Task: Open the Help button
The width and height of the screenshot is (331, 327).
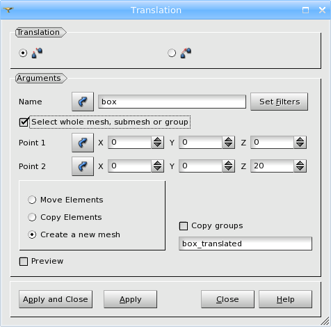Action: coord(285,299)
